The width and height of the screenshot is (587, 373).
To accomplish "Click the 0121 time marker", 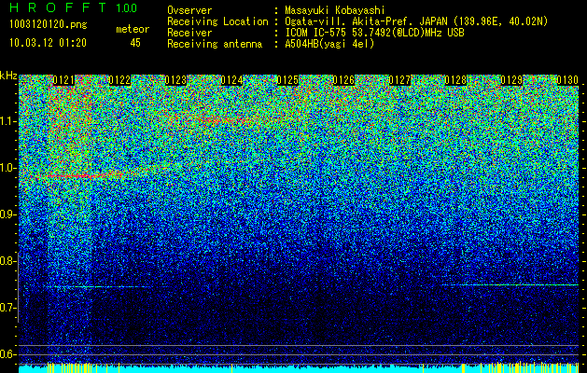I will click(63, 80).
